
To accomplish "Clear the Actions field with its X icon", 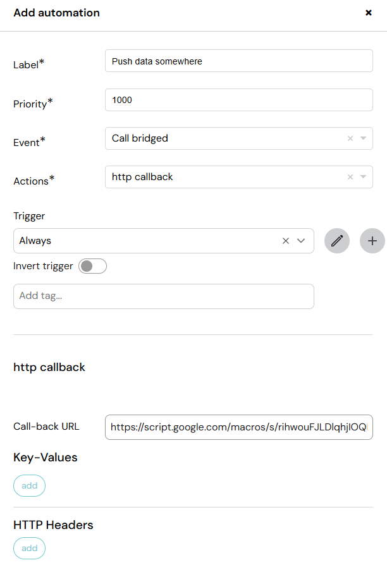I will point(350,177).
